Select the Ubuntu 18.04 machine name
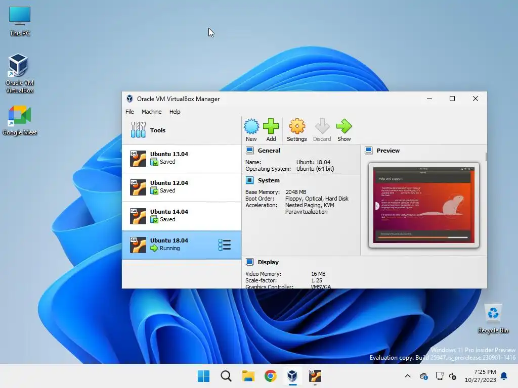The width and height of the screenshot is (518, 388). coord(169,240)
